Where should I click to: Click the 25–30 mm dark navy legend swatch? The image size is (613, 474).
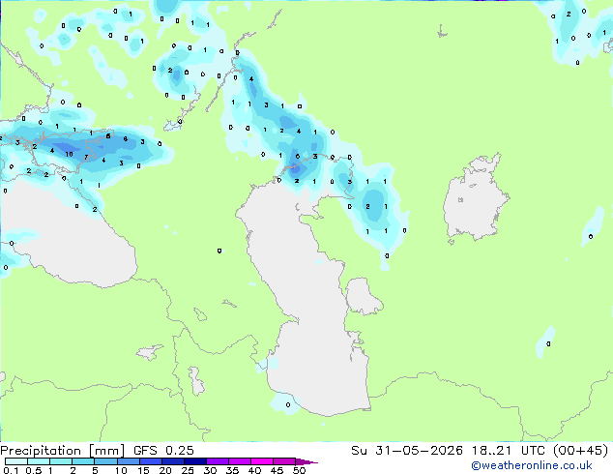coord(194,461)
